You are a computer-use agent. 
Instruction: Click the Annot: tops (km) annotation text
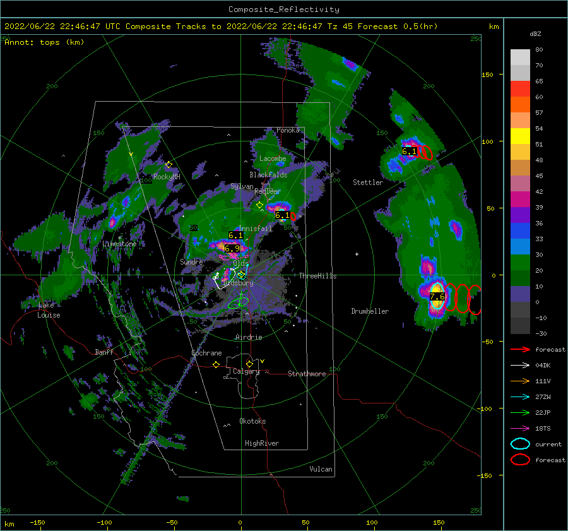coord(44,42)
